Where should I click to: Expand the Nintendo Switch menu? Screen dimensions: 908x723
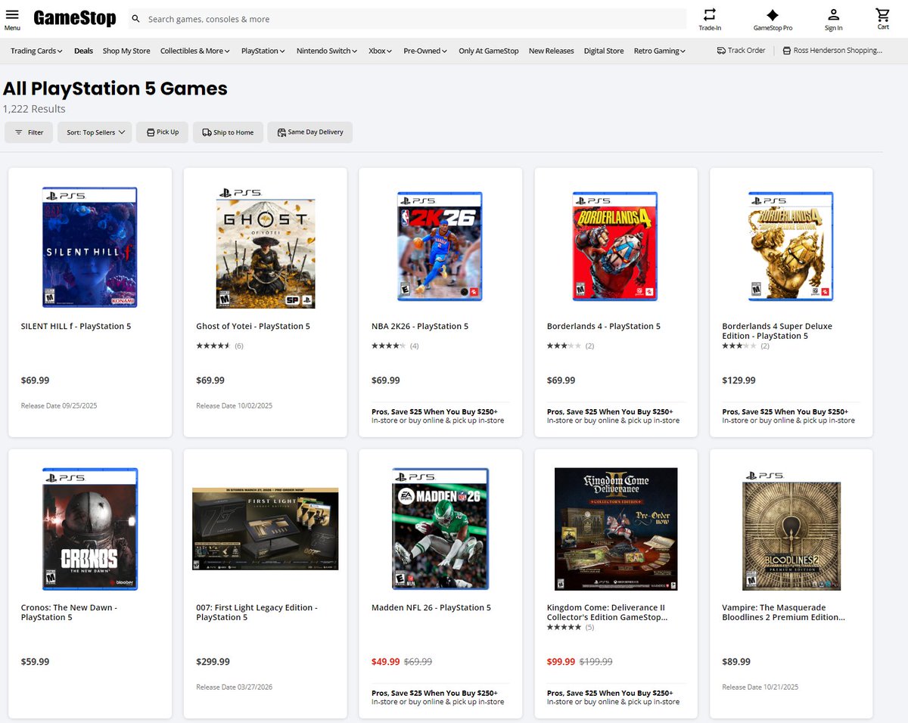[328, 51]
